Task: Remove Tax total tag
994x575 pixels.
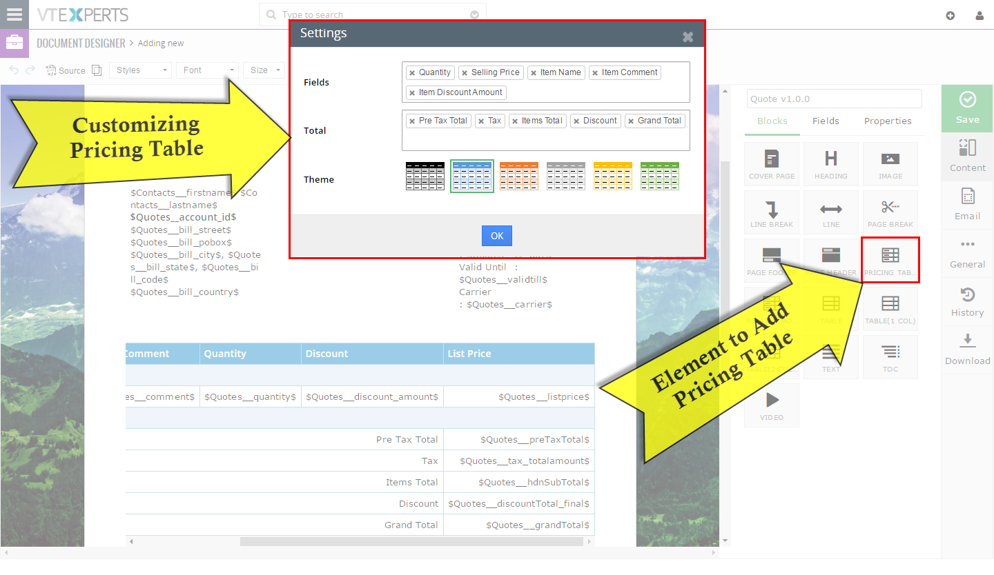Action: pos(481,121)
